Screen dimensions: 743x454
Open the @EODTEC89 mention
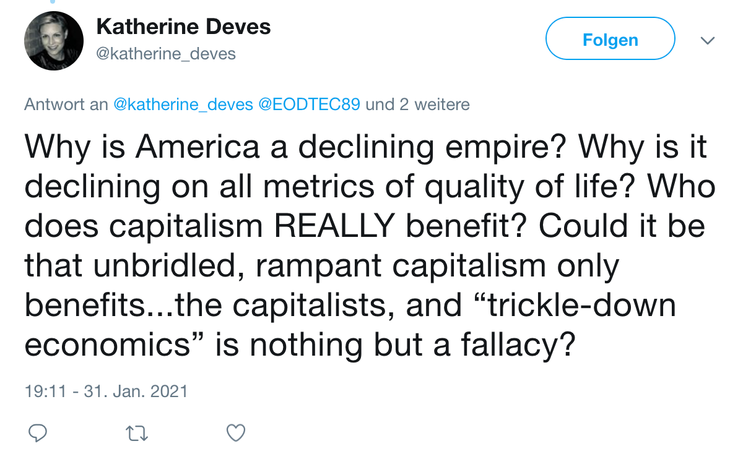308,105
